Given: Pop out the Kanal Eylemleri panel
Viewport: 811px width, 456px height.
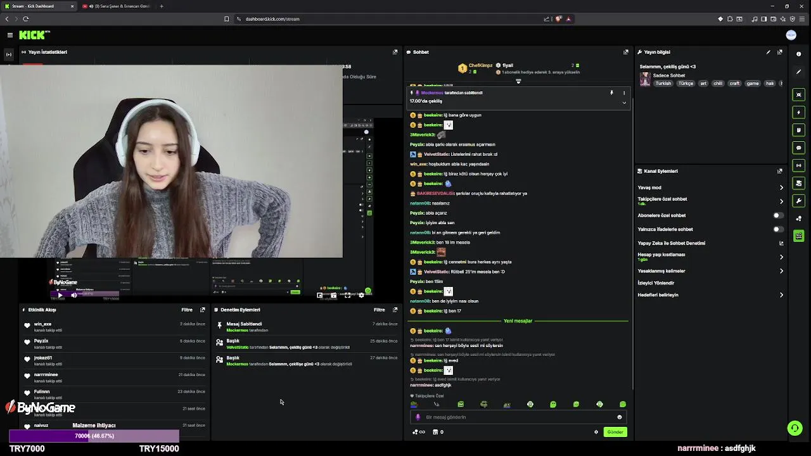Looking at the screenshot, I should [780, 171].
